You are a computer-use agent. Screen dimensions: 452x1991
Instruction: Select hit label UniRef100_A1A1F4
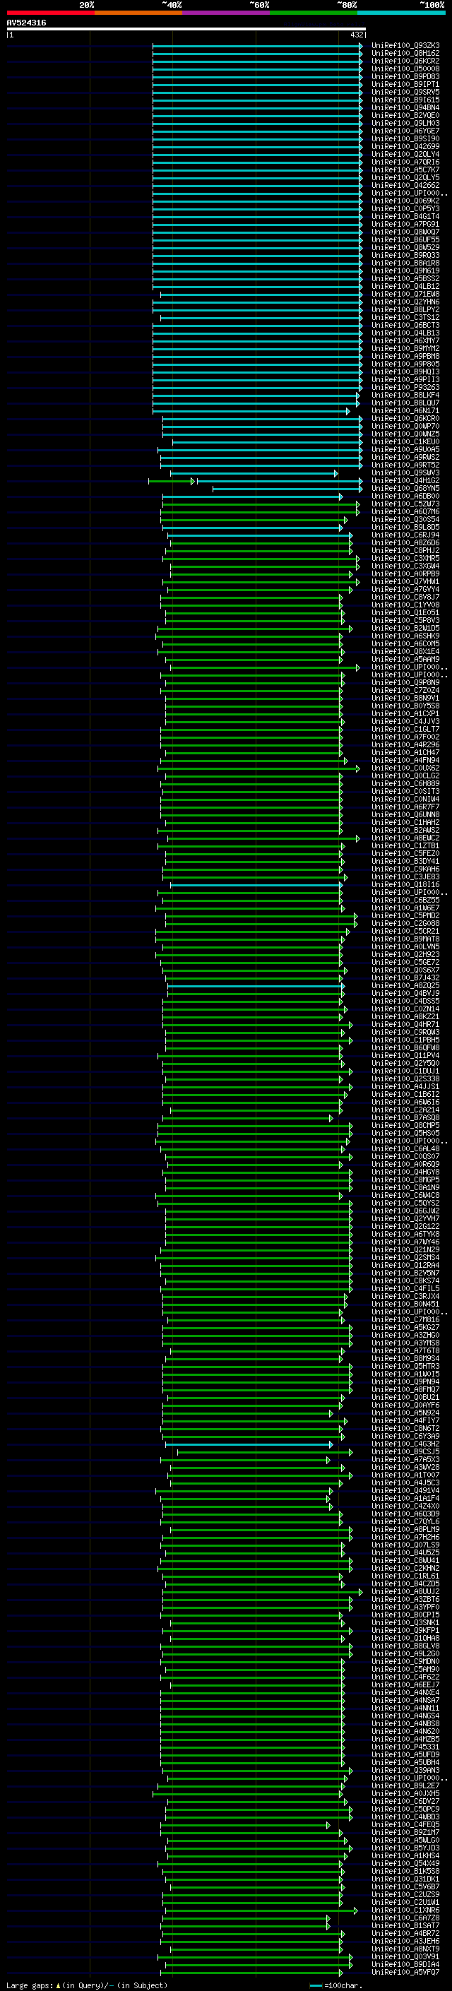(405, 1498)
